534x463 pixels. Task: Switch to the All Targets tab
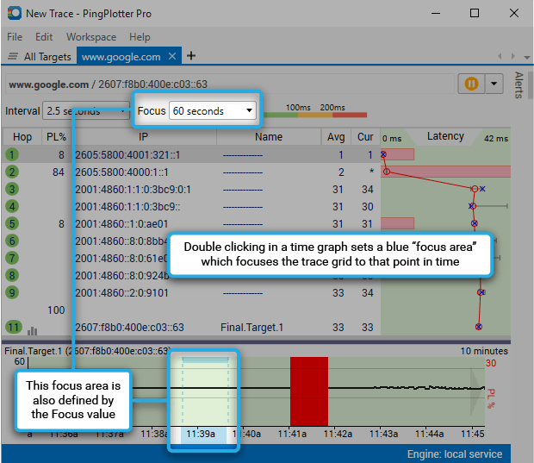point(40,57)
